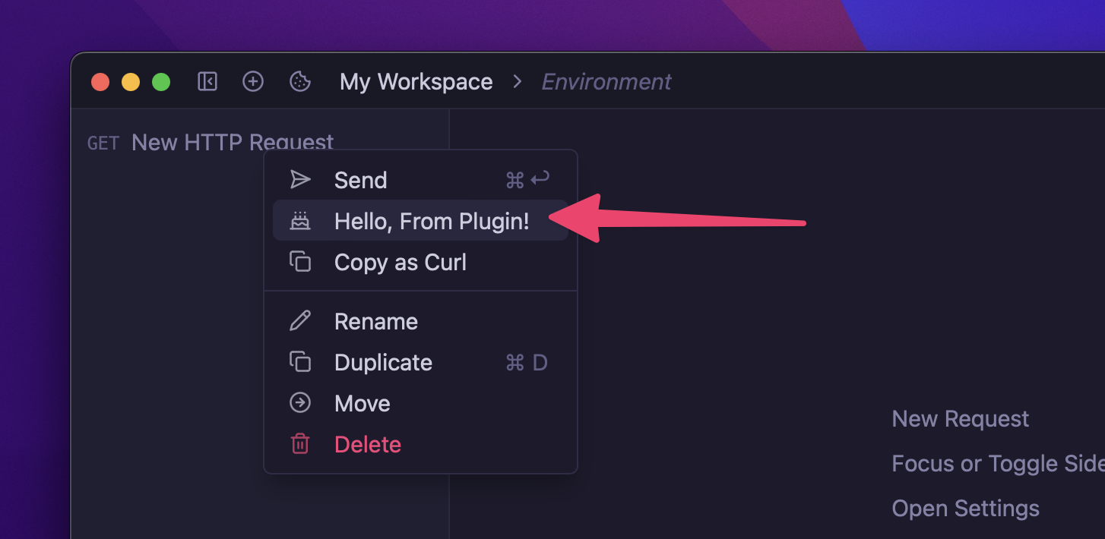1105x539 pixels.
Task: Choose Duplicate in the context menu
Action: tap(383, 362)
